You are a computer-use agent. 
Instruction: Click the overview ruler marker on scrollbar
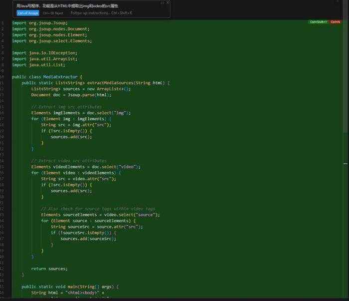pos(345,164)
